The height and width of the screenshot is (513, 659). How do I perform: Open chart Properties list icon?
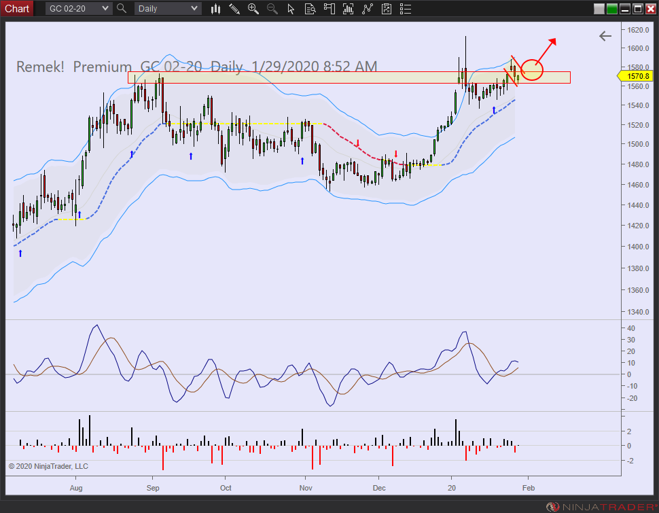[x=406, y=8]
